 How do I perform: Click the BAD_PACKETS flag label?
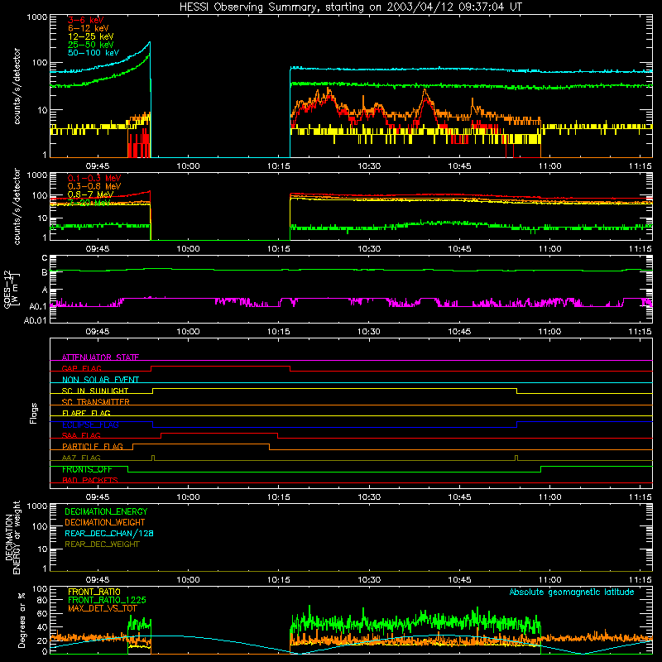(x=90, y=481)
